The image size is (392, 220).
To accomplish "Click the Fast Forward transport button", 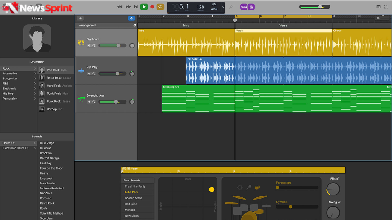I will (x=128, y=7).
